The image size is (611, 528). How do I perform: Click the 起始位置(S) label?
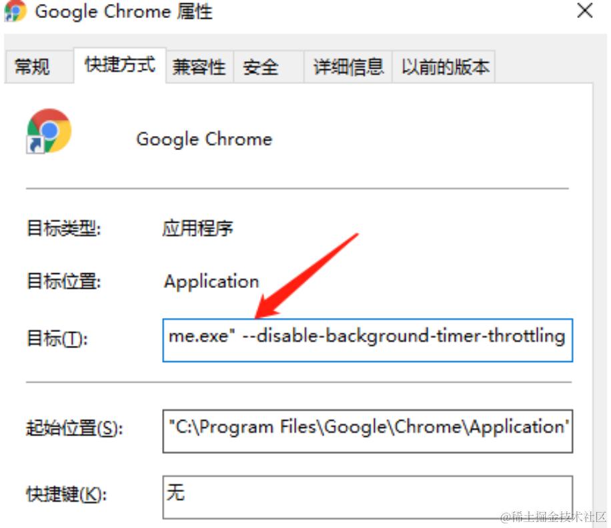pyautogui.click(x=75, y=428)
